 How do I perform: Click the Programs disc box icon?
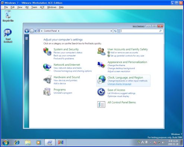pos(47,92)
